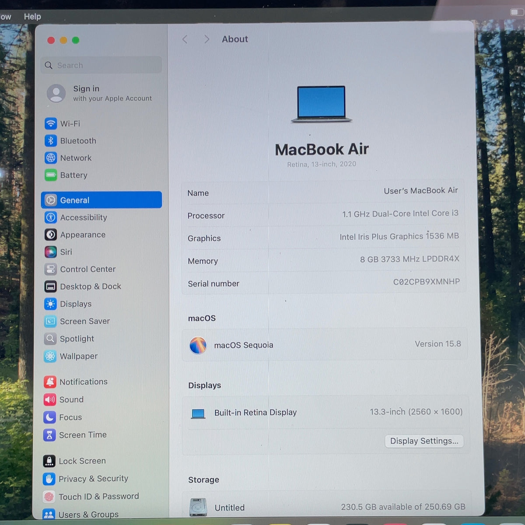Click 230.5 GB available of 250.69 GB
Screen dimensions: 525x525
point(403,507)
